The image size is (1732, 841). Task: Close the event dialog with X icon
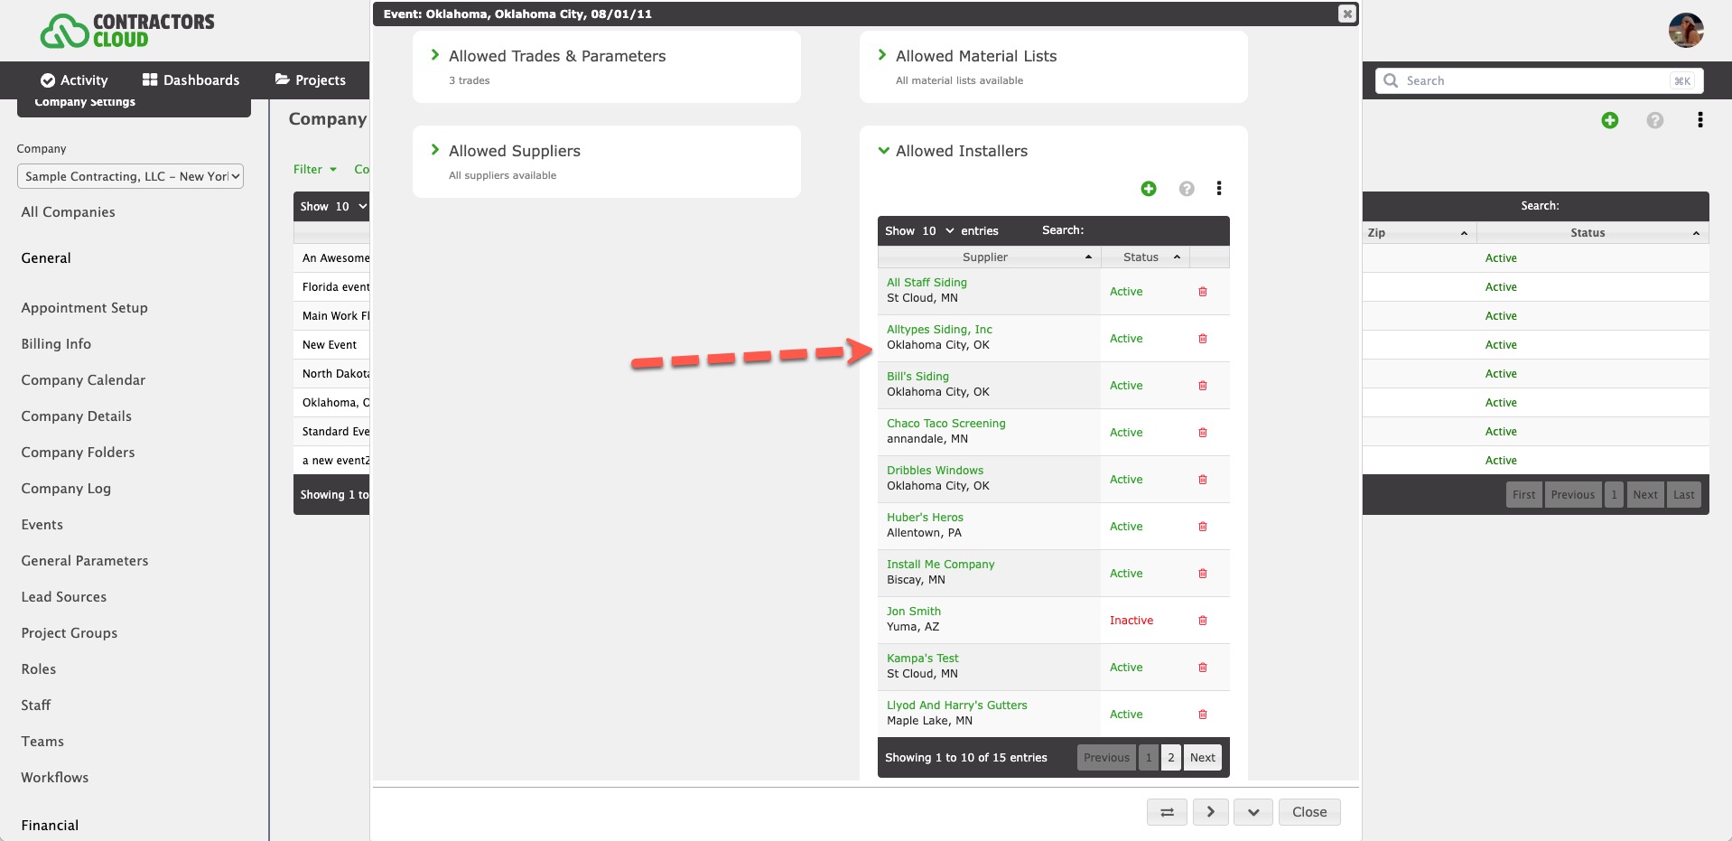(1346, 14)
